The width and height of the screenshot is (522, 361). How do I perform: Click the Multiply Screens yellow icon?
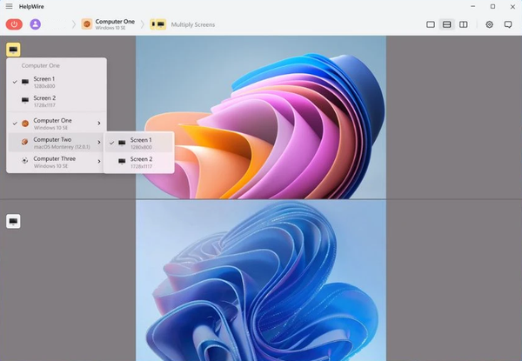pos(157,24)
